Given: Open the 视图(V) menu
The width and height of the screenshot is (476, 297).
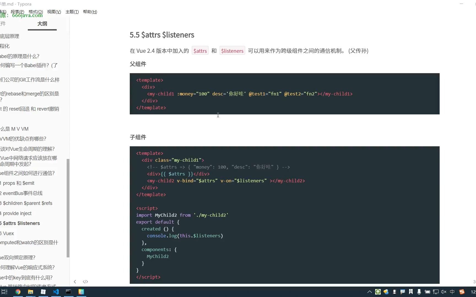Looking at the screenshot, I should point(54,12).
